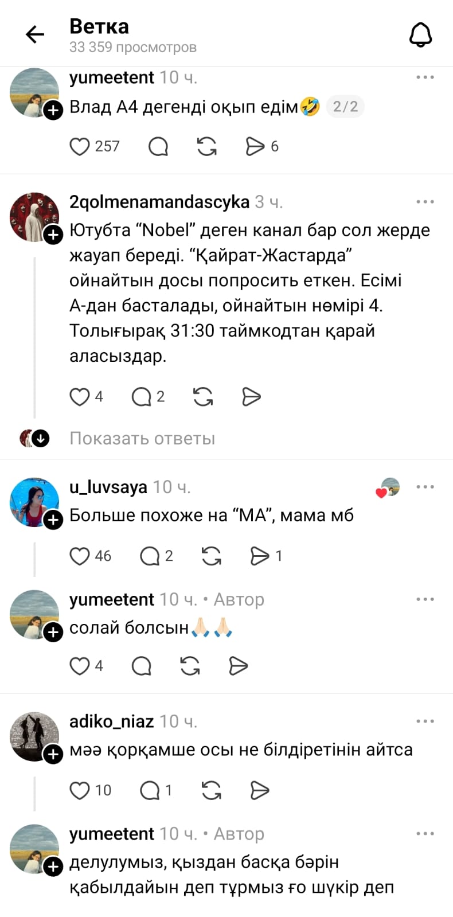Open 2qolmenamandascyka's profile via username
Viewport: 453px width, 917px height.
[159, 202]
